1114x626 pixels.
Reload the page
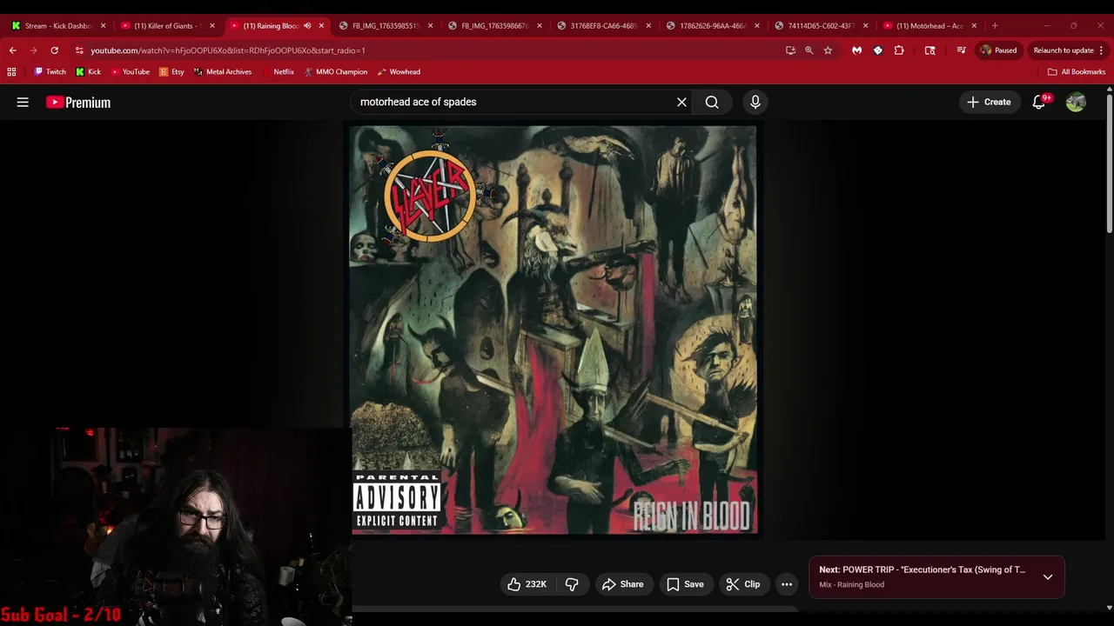(x=54, y=50)
